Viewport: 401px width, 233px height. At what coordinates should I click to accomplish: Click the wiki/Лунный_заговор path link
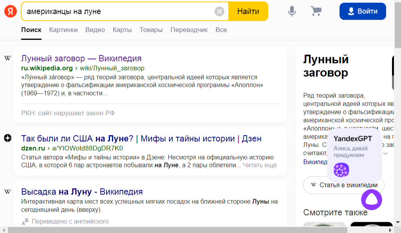(x=112, y=68)
